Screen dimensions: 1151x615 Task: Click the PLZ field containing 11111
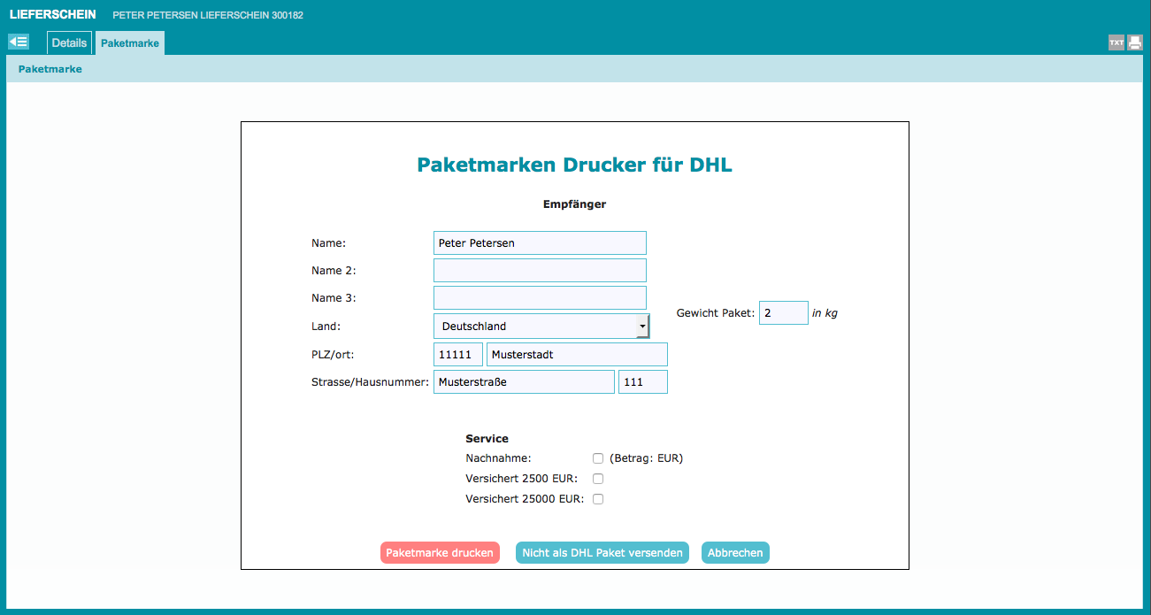[457, 355]
